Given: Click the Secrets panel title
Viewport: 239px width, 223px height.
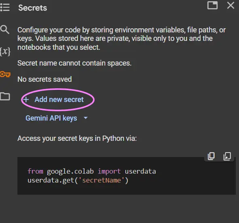Looking at the screenshot, I should 33,8.
